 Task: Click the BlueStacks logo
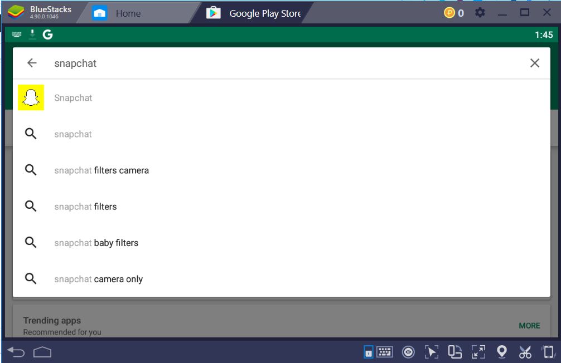point(16,12)
